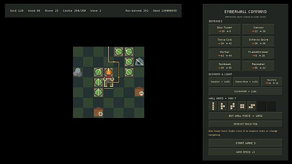Select the horizontal zigzag wall piece
The width and height of the screenshot is (292, 164).
[x=252, y=106]
